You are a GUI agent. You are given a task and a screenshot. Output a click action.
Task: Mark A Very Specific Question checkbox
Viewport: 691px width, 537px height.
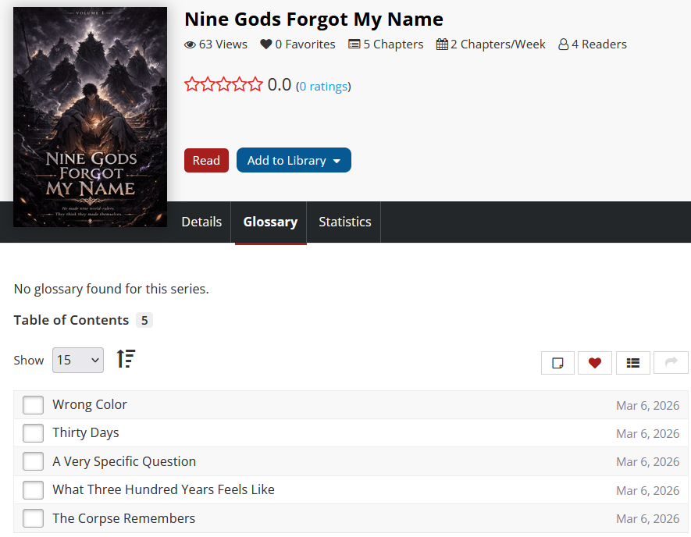pyautogui.click(x=33, y=461)
